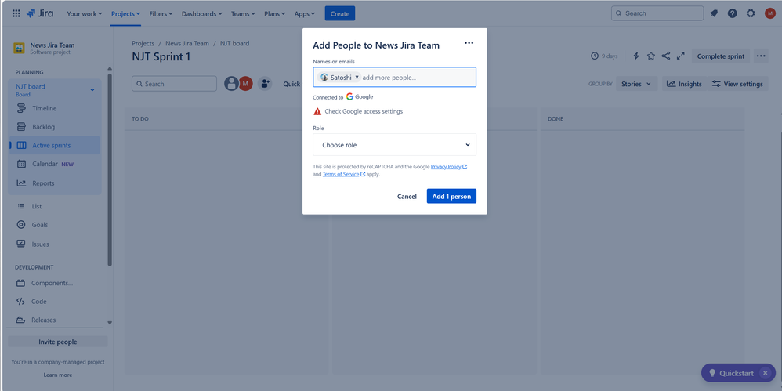Open the settings gear icon
Image resolution: width=782 pixels, height=391 pixels.
click(751, 13)
